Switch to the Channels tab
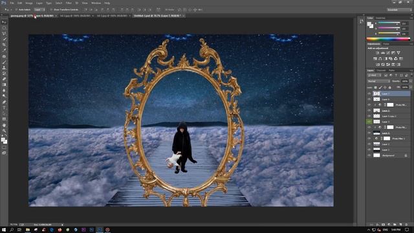Screen dimensions: 414x233 tap(381, 71)
